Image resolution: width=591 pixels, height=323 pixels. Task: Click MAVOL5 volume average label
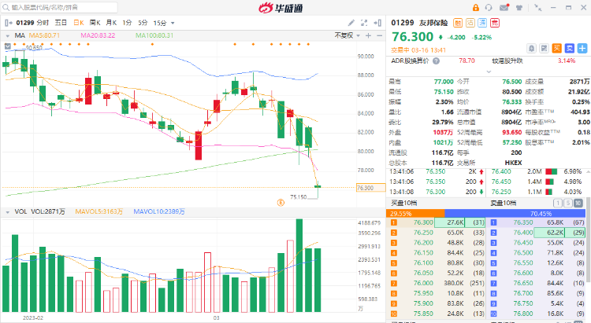99,211
